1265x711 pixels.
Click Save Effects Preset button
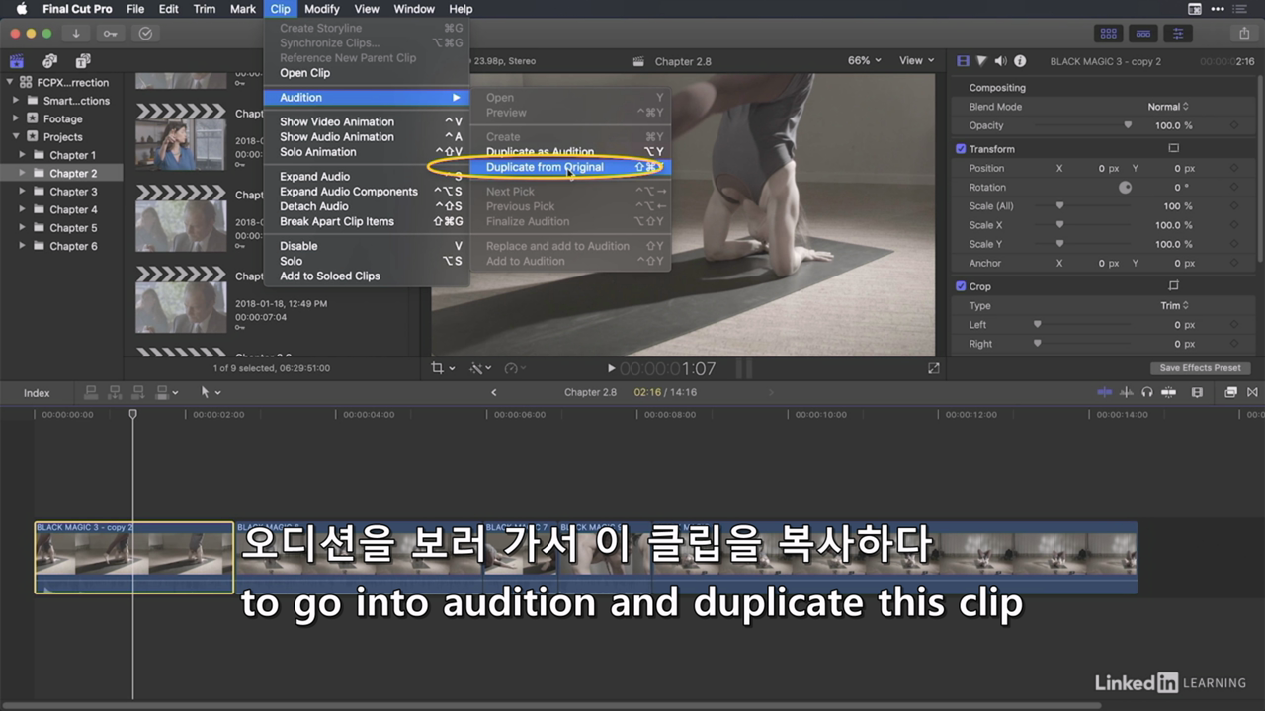coord(1200,368)
